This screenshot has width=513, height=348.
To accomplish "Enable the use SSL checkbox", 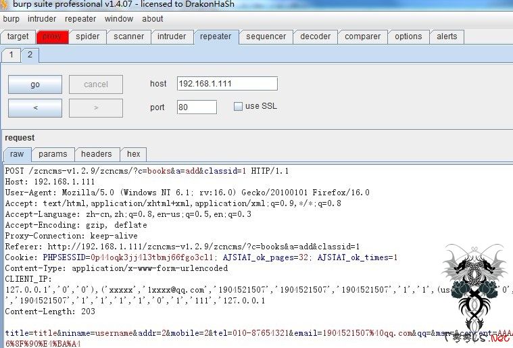I will point(238,106).
